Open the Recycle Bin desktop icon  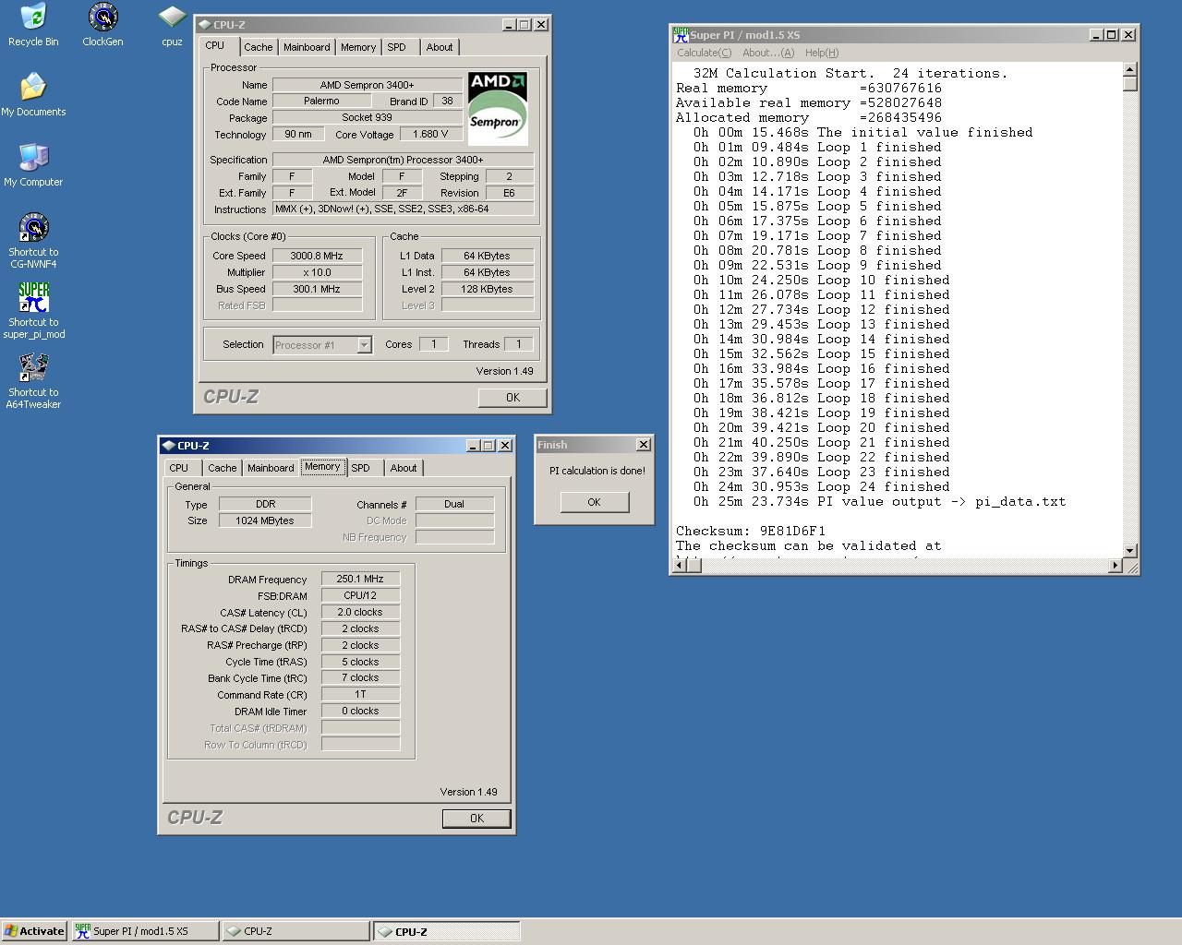tap(33, 25)
